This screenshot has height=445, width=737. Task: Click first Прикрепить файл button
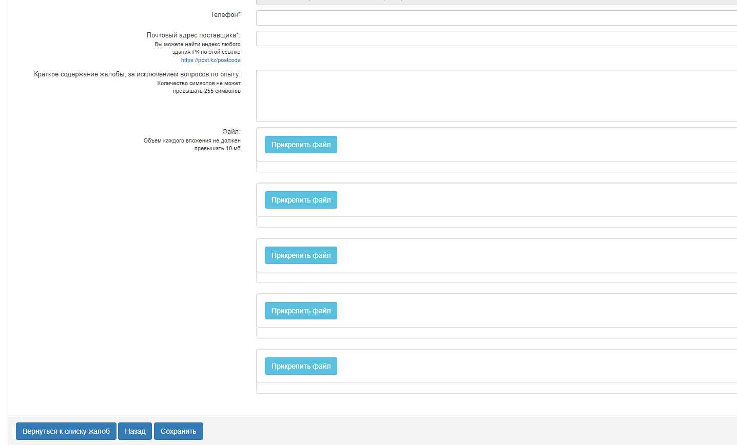point(301,145)
